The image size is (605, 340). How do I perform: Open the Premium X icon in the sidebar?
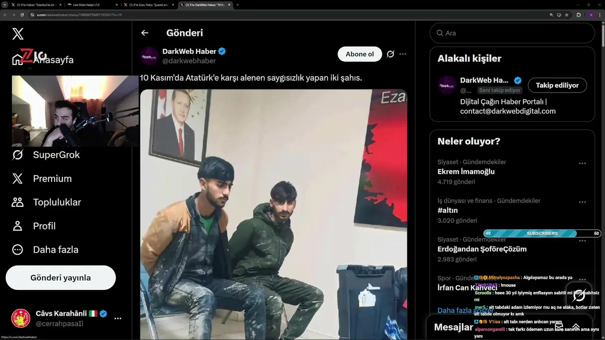[17, 178]
